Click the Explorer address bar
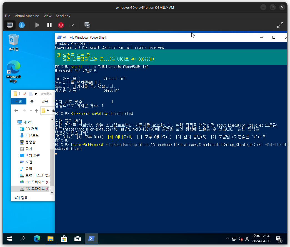The height and width of the screenshot is (247, 290). pos(48,111)
